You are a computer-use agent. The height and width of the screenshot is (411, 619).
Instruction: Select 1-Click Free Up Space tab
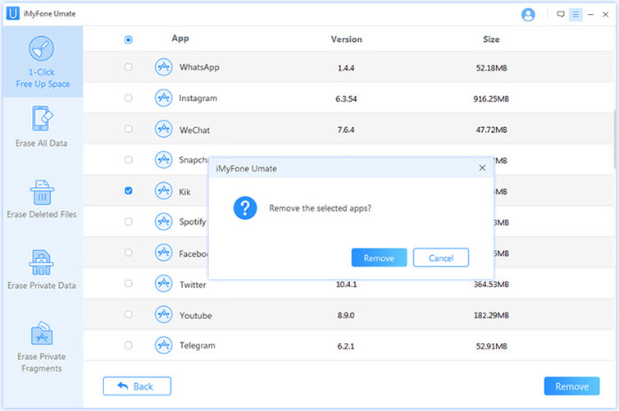coord(42,62)
